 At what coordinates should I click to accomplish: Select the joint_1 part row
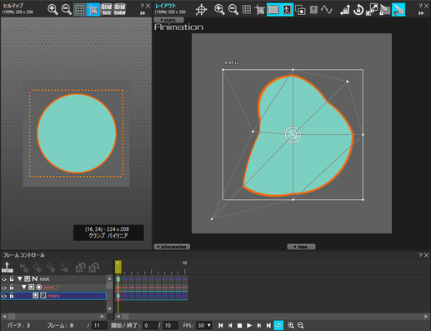pyautogui.click(x=53, y=287)
